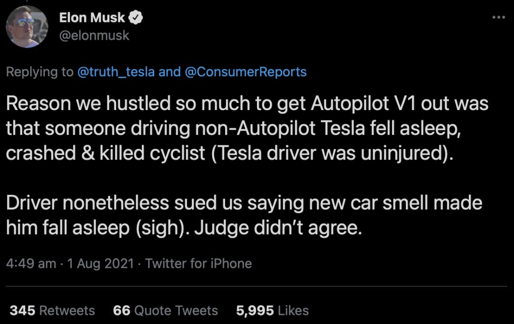
Task: Click the blue verified badge
Action: pyautogui.click(x=137, y=18)
